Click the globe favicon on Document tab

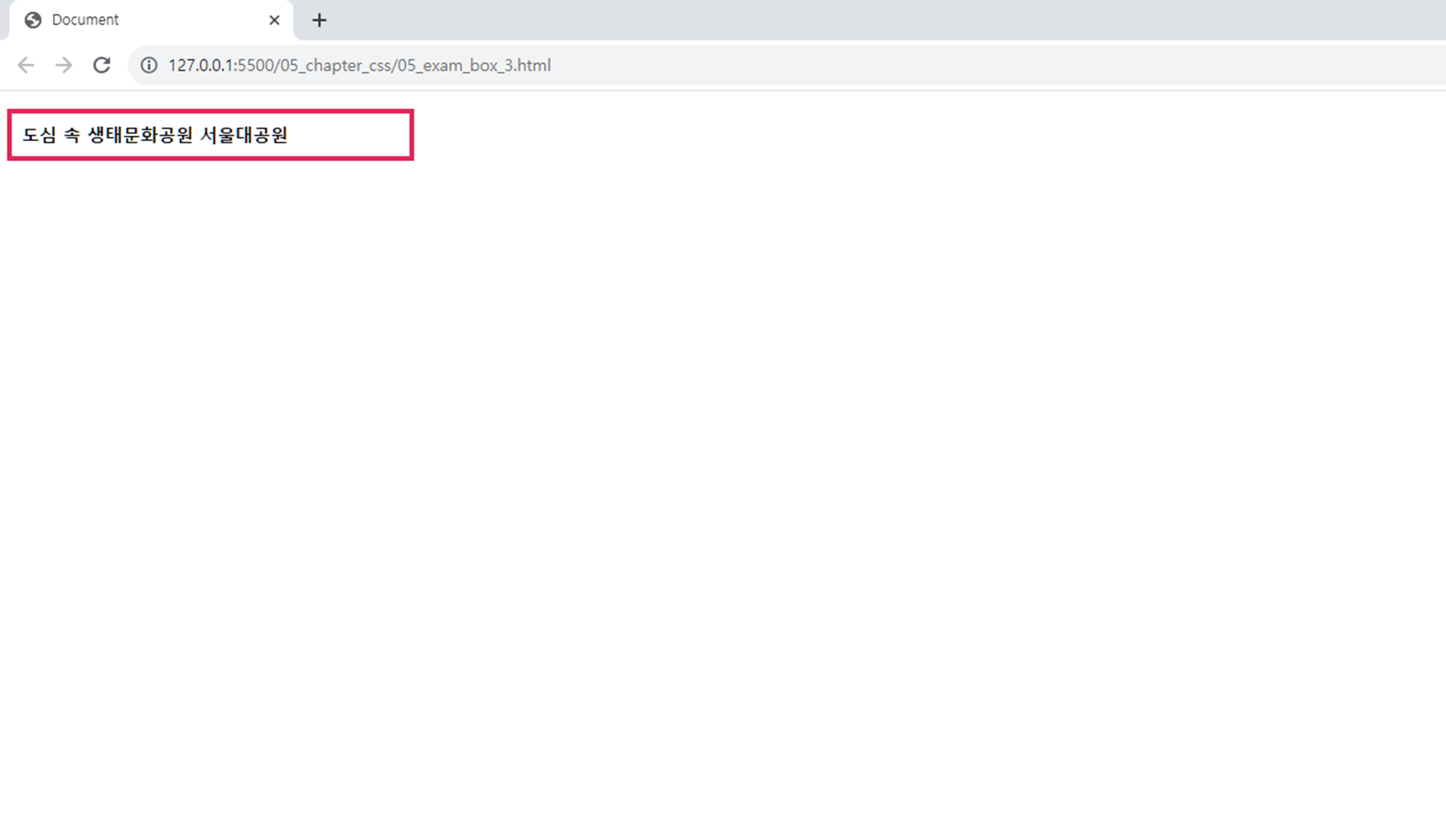33,20
